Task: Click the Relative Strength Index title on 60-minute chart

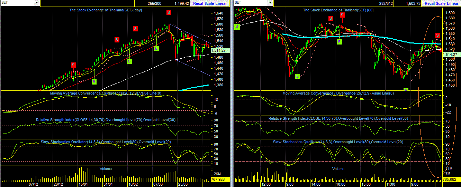Action: (338, 118)
